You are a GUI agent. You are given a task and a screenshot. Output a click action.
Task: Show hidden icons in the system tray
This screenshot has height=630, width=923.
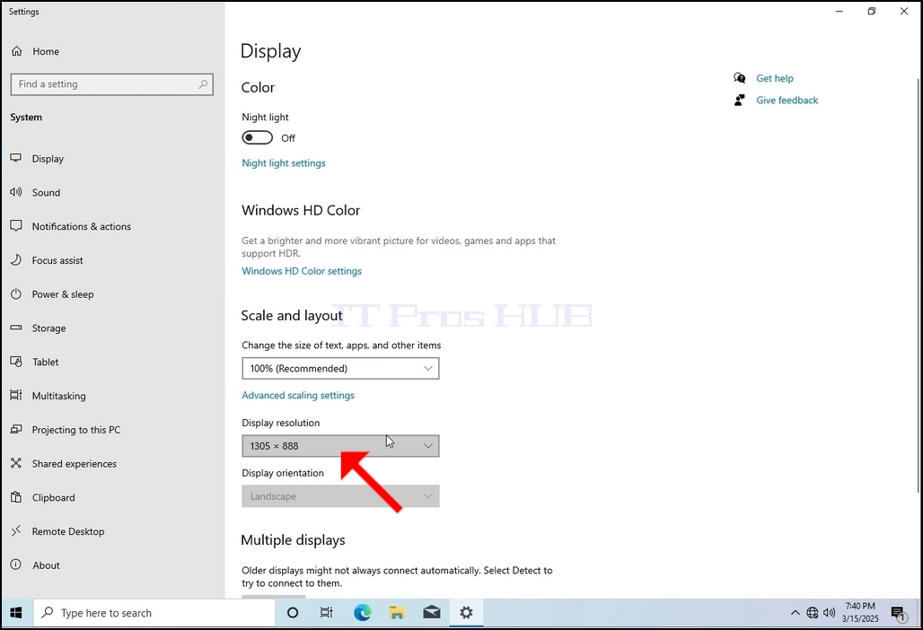[795, 613]
